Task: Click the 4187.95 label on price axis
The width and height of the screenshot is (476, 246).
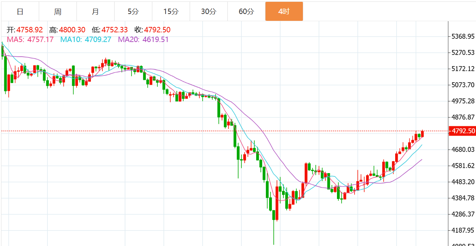Action: tap(462, 230)
